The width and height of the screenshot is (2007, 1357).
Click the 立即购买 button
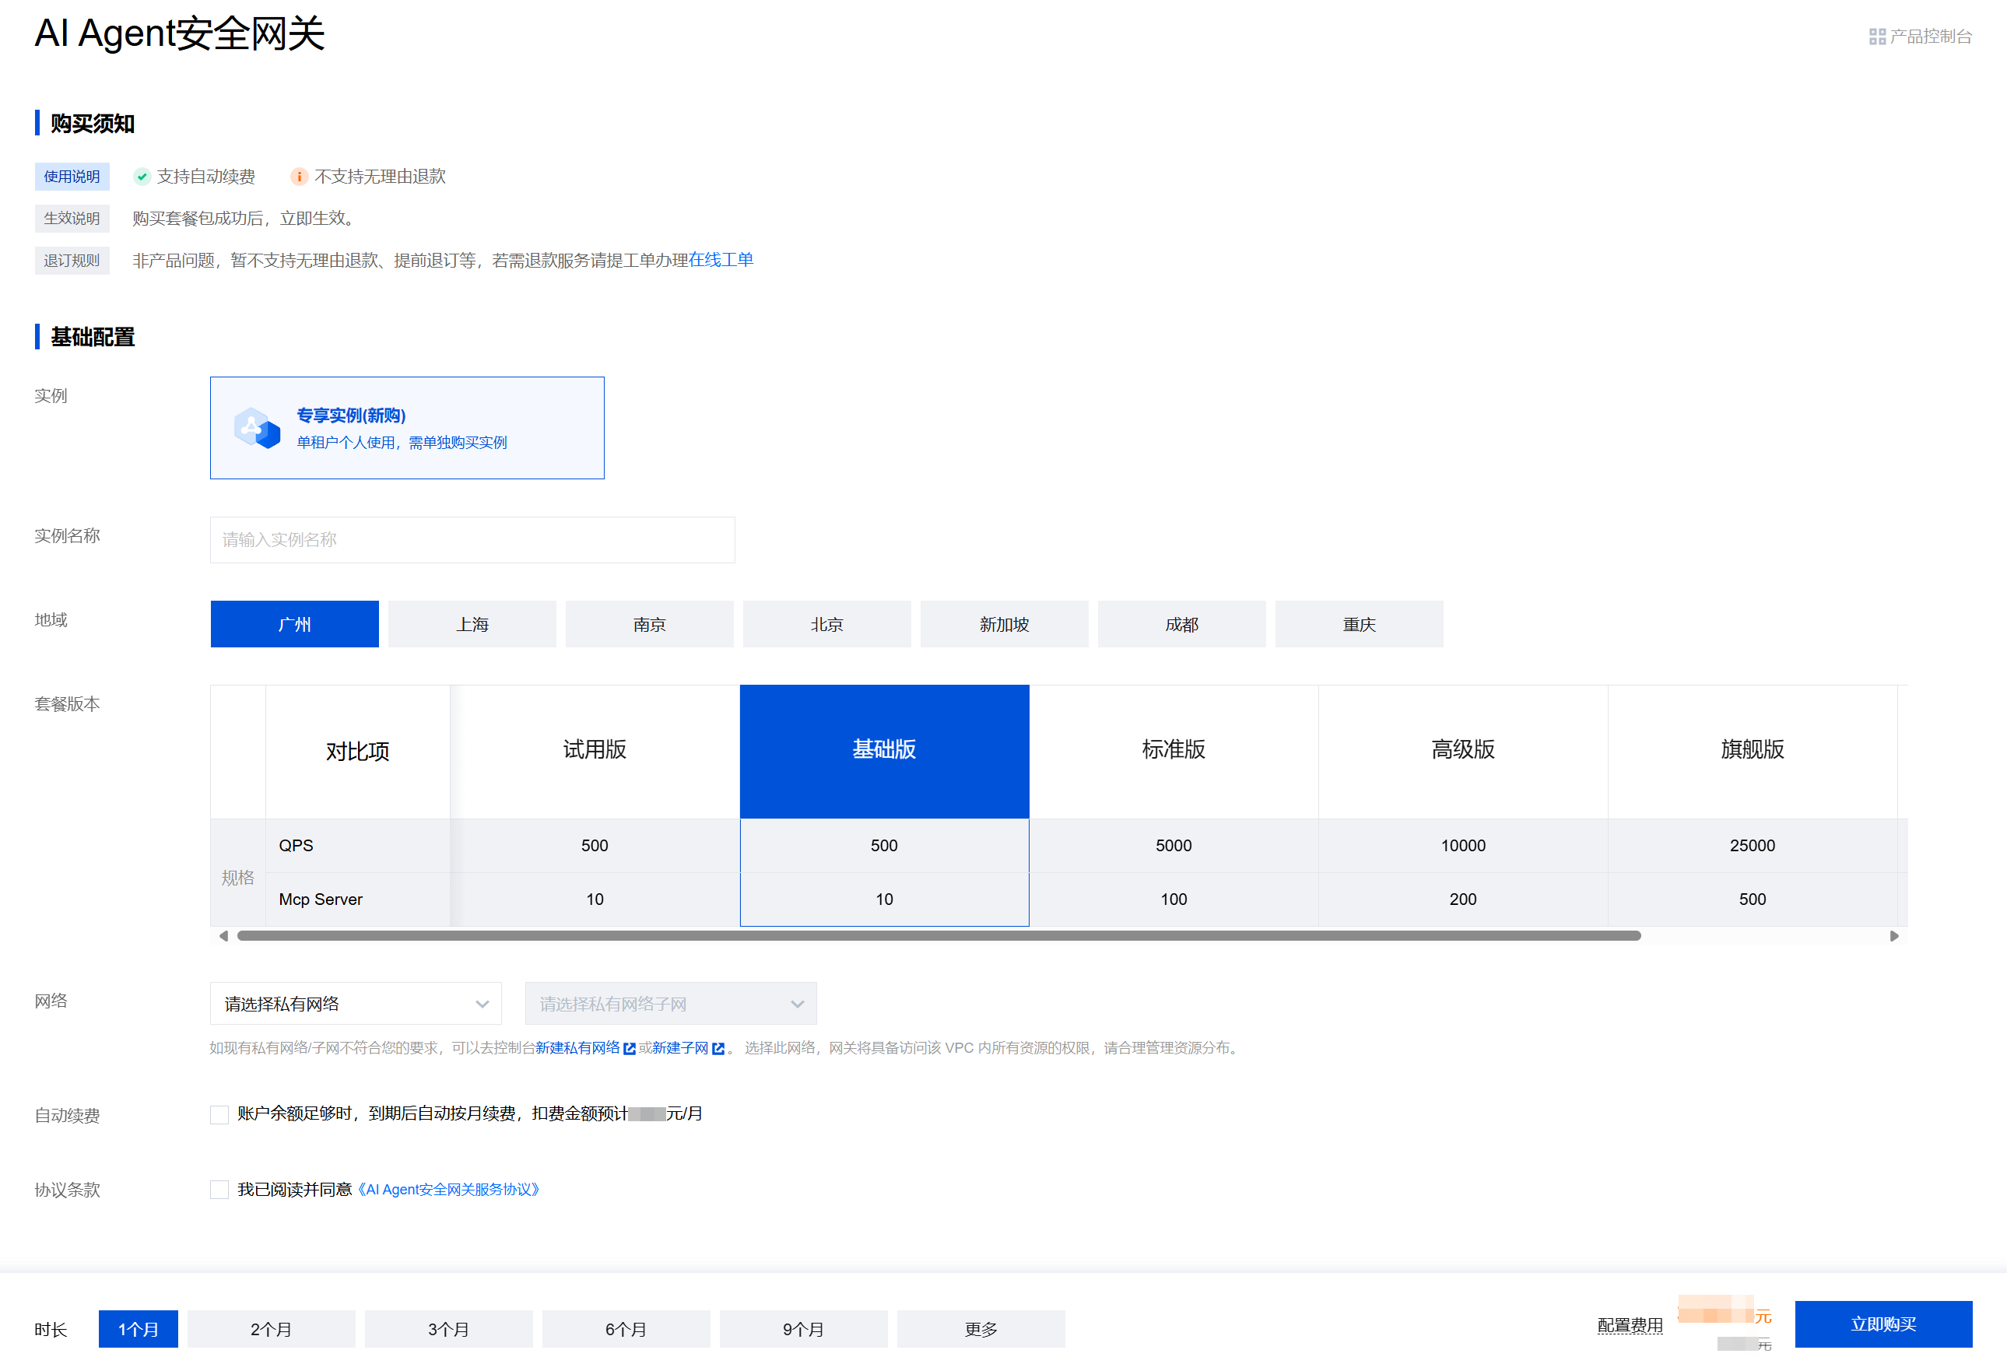pos(1882,1324)
